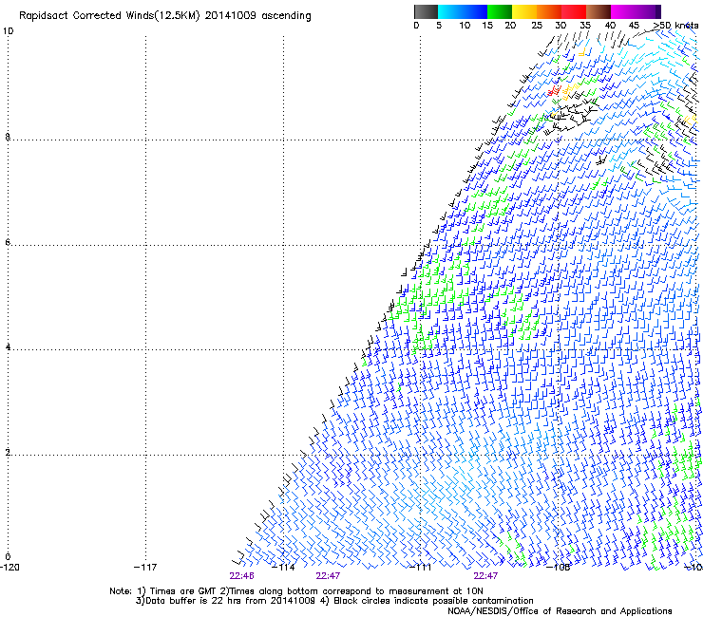The width and height of the screenshot is (703, 617).
Task: Click the note 'Times are GMT'
Action: click(182, 591)
